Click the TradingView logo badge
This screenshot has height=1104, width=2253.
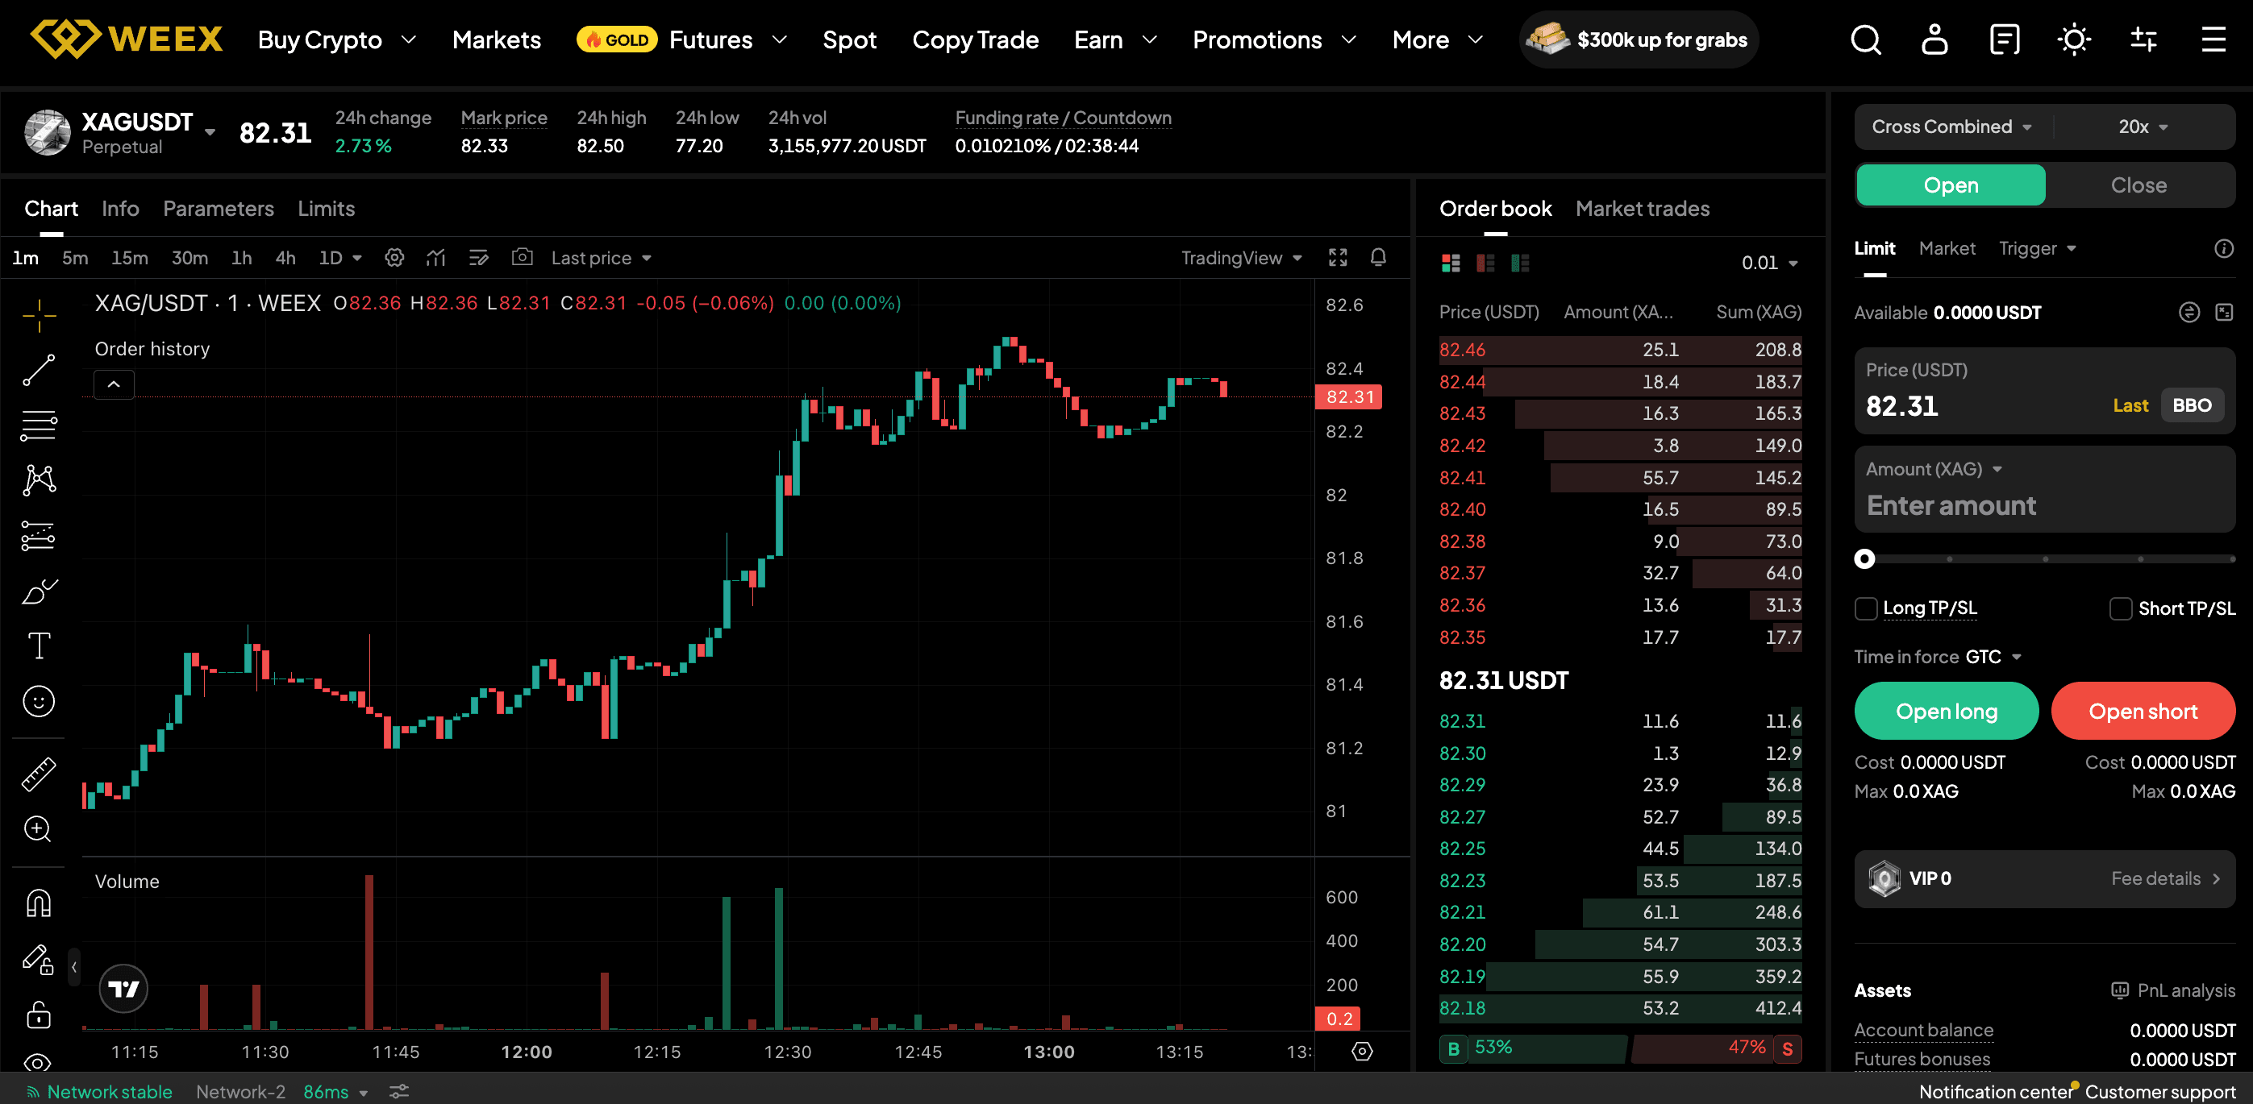(x=123, y=989)
